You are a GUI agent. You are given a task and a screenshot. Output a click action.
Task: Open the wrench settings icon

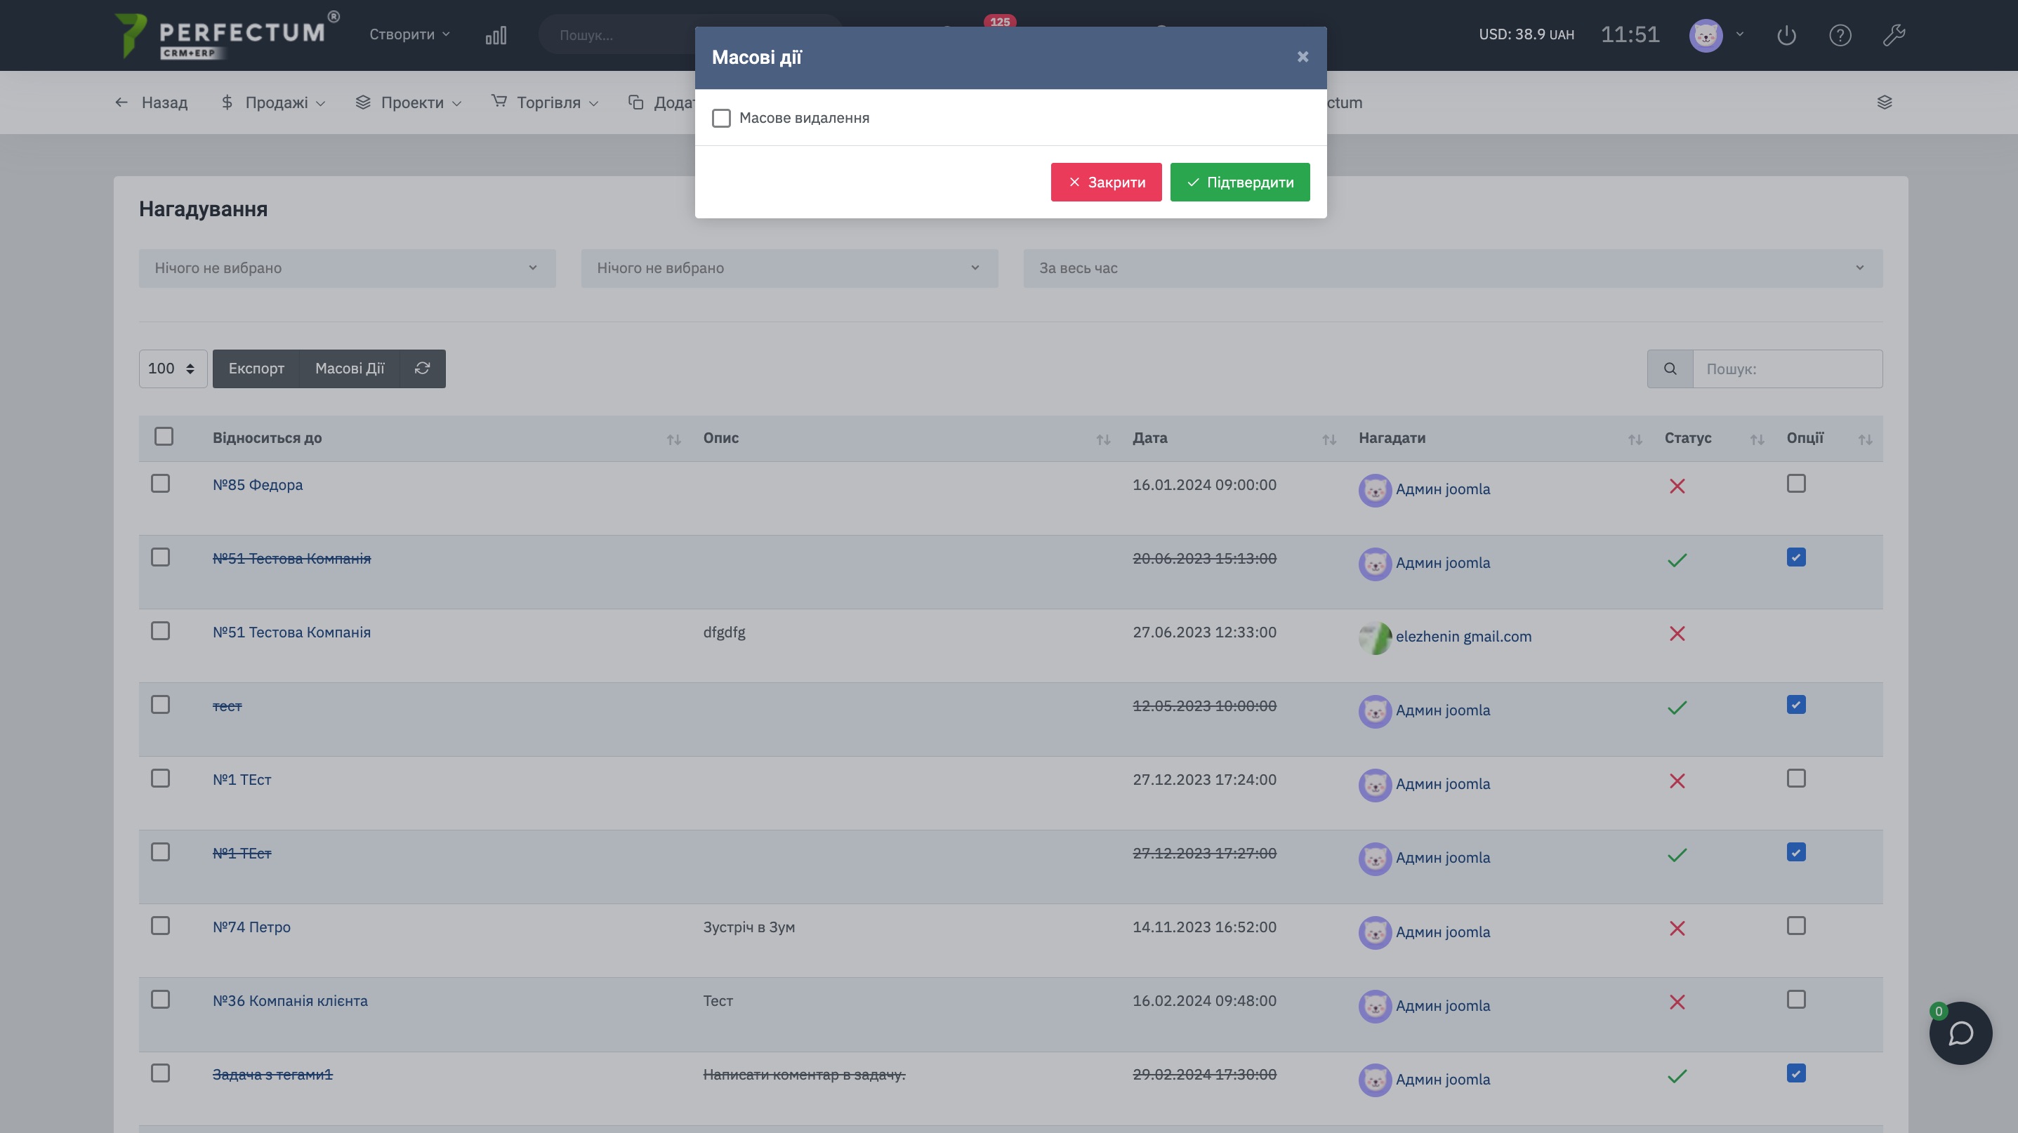click(x=1894, y=35)
